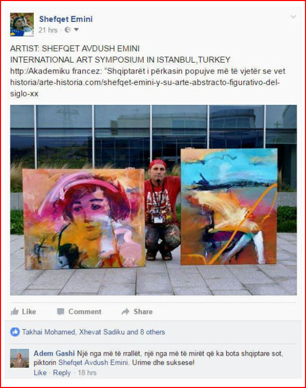The image size is (306, 388).
Task: Share the post via Share label
Action: click(143, 311)
